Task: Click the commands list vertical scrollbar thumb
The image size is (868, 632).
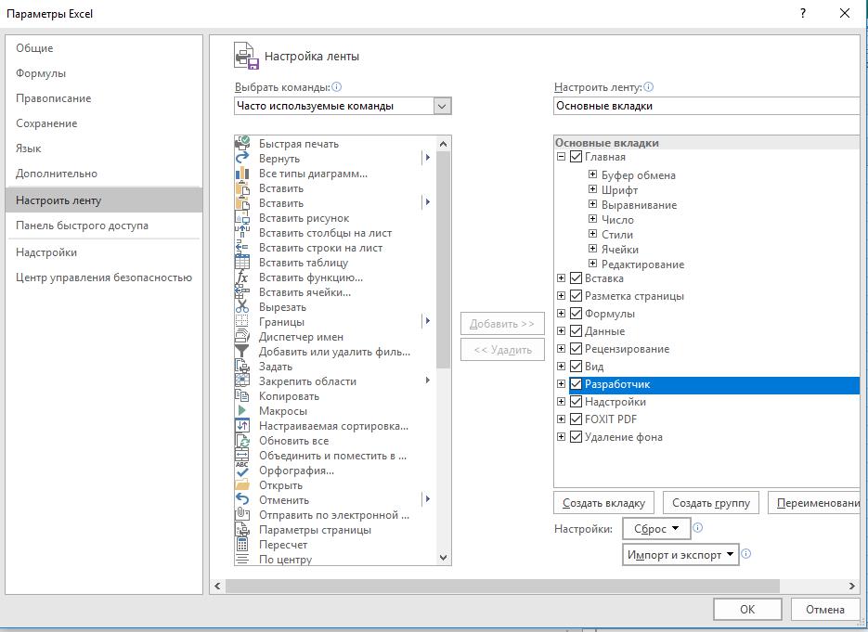Action: (443, 260)
